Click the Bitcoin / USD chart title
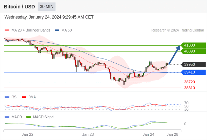 (x=19, y=7)
